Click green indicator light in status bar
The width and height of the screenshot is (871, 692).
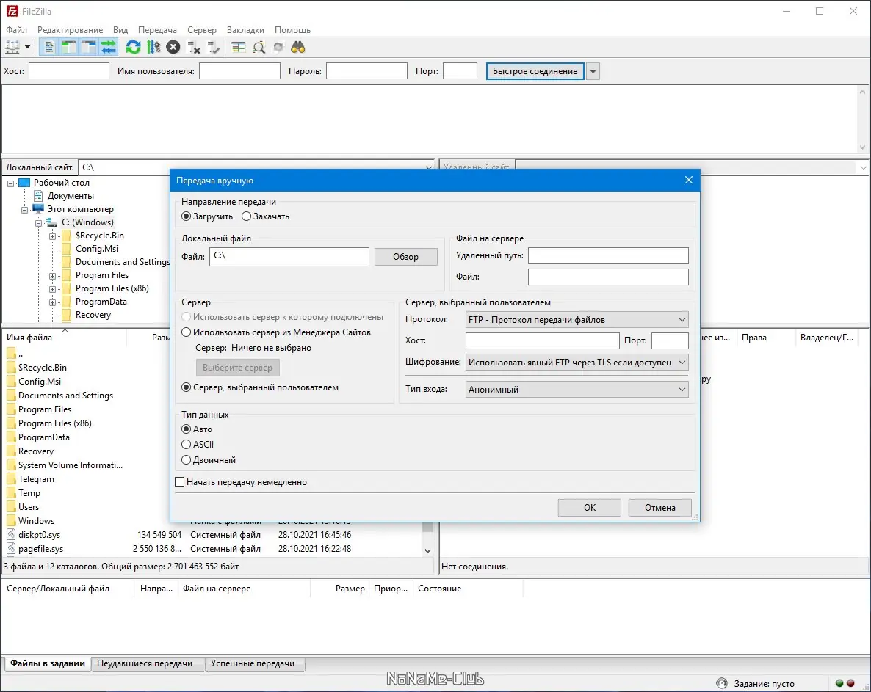click(x=839, y=683)
